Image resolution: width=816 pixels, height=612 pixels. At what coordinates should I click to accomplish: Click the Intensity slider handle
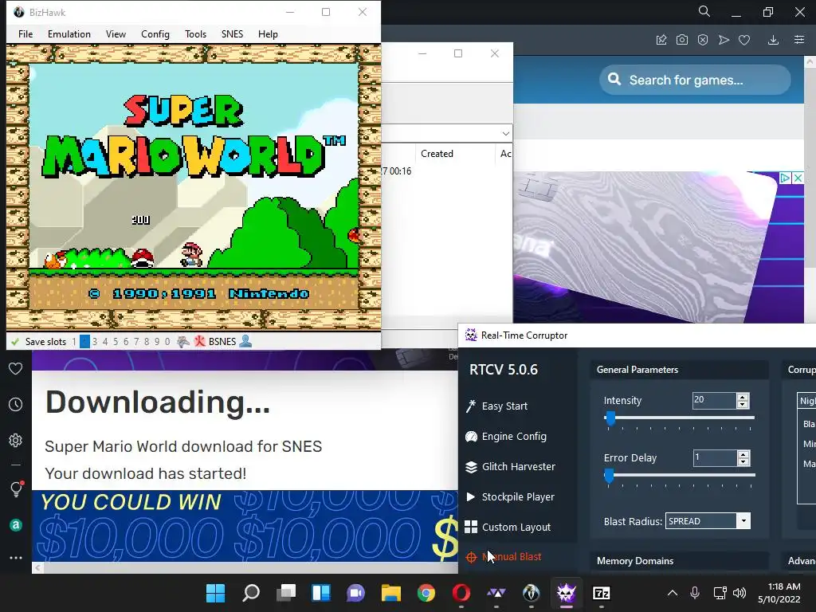point(611,418)
